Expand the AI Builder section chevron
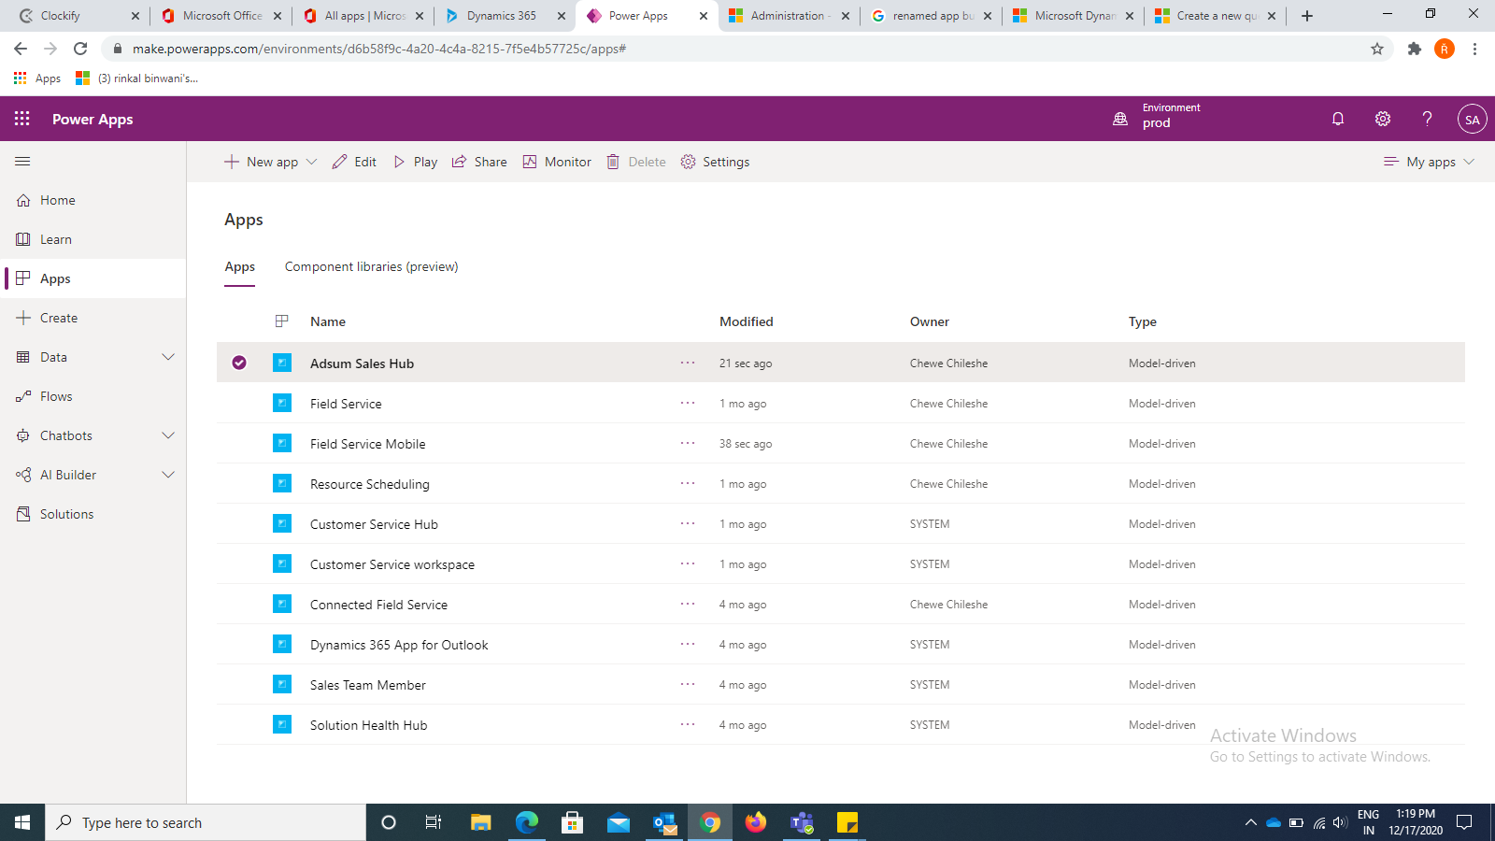Viewport: 1495px width, 841px height. click(x=168, y=475)
